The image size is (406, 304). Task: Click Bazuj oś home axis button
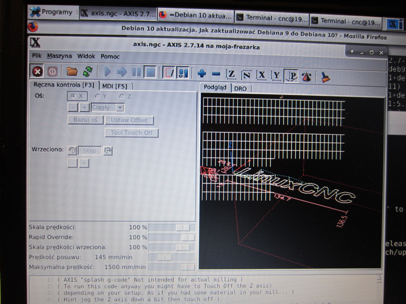click(86, 120)
